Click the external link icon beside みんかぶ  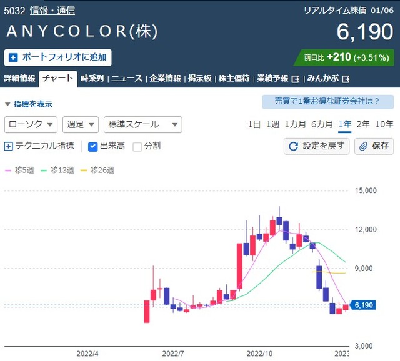pyautogui.click(x=346, y=79)
